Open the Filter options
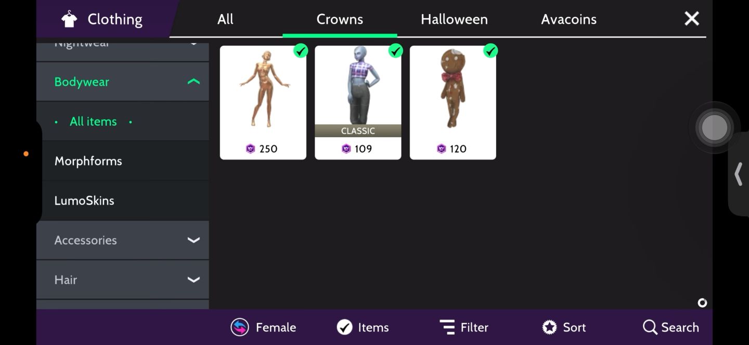749x345 pixels. pyautogui.click(x=474, y=327)
